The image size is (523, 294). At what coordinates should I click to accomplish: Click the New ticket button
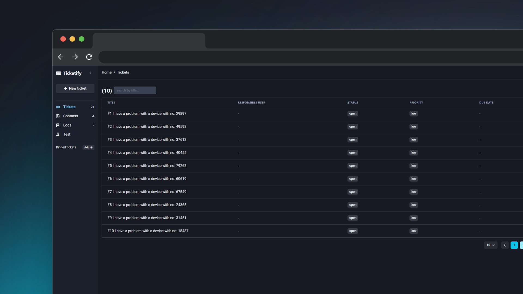(75, 88)
